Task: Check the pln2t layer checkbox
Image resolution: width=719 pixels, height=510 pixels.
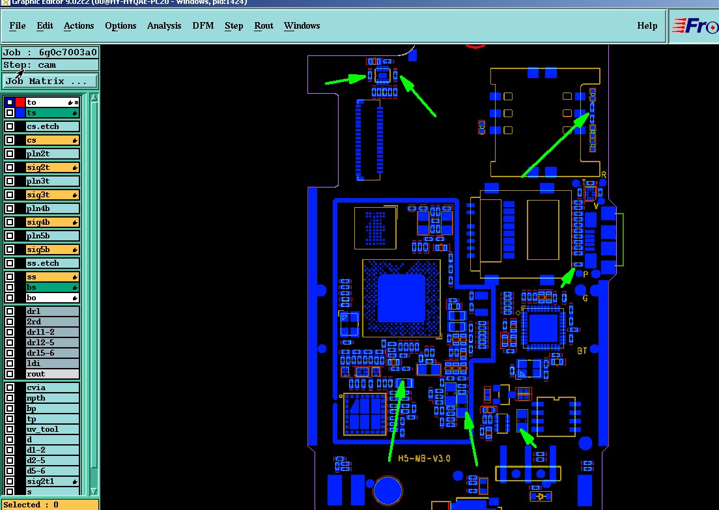Action: click(10, 154)
